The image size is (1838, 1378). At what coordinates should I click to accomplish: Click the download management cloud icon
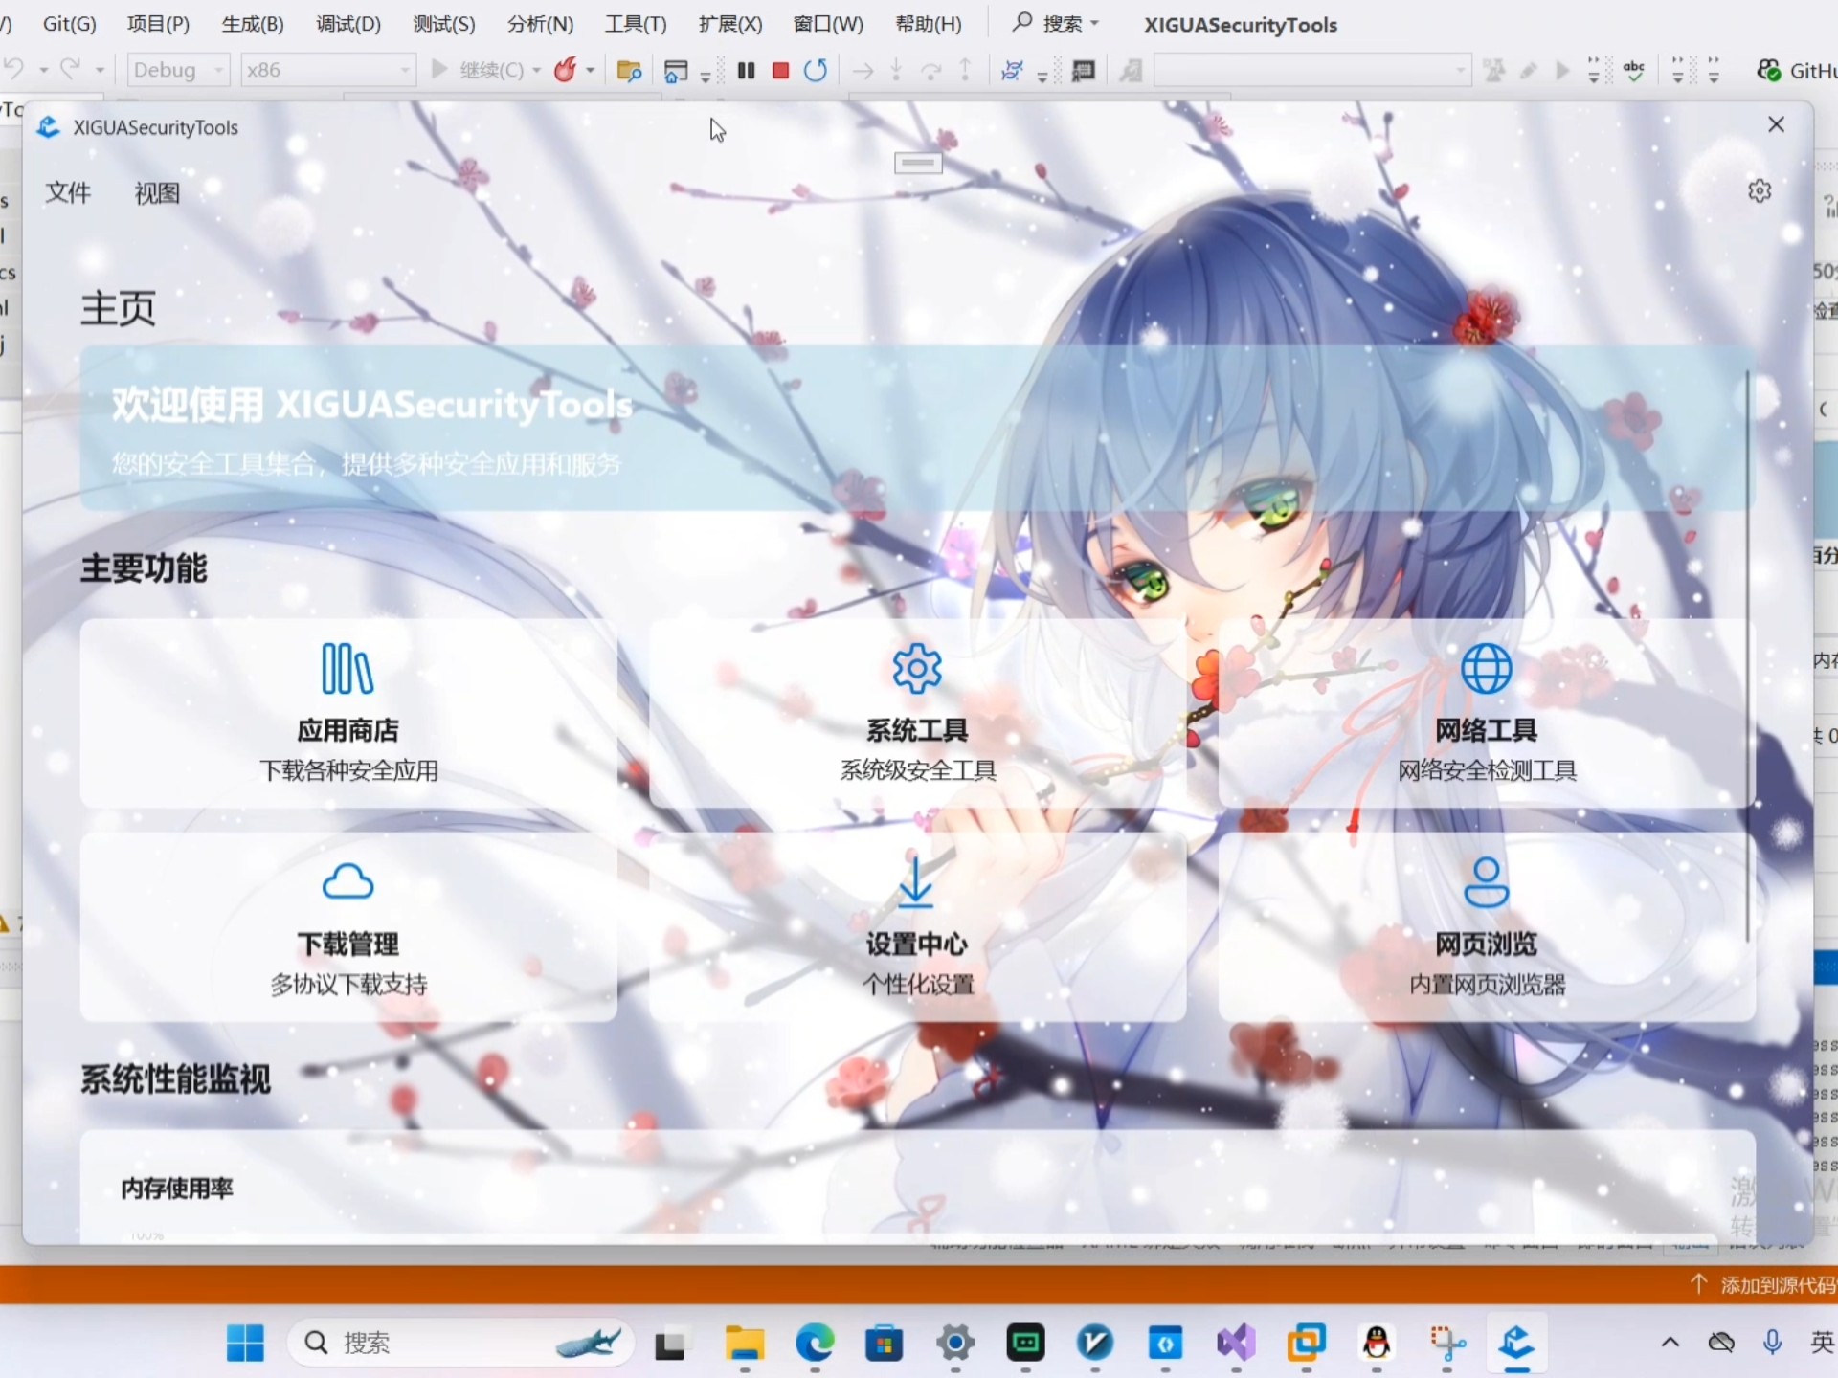tap(347, 881)
